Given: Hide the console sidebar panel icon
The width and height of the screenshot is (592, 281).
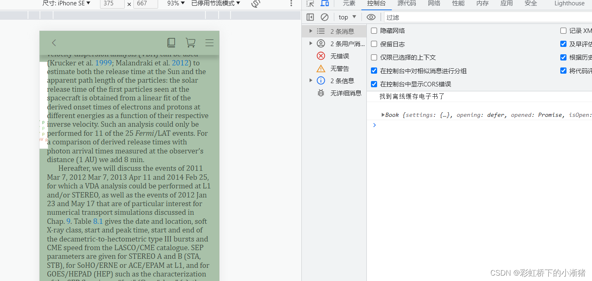Looking at the screenshot, I should (310, 17).
